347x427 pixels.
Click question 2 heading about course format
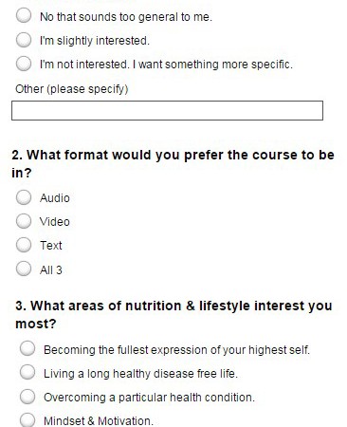tap(173, 164)
